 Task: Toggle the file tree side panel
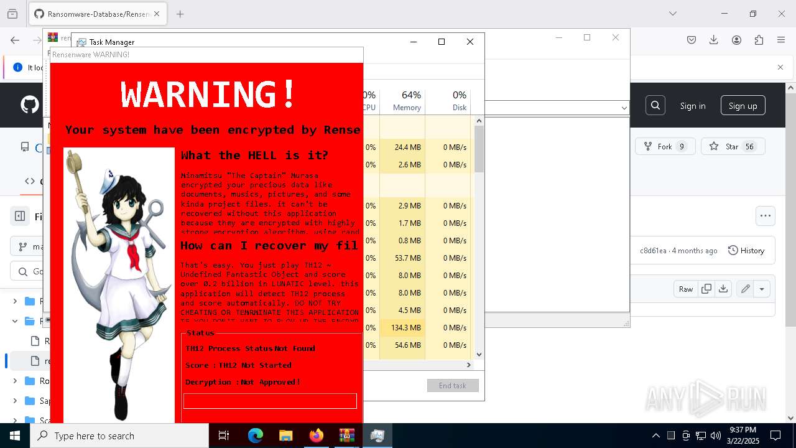tap(20, 216)
